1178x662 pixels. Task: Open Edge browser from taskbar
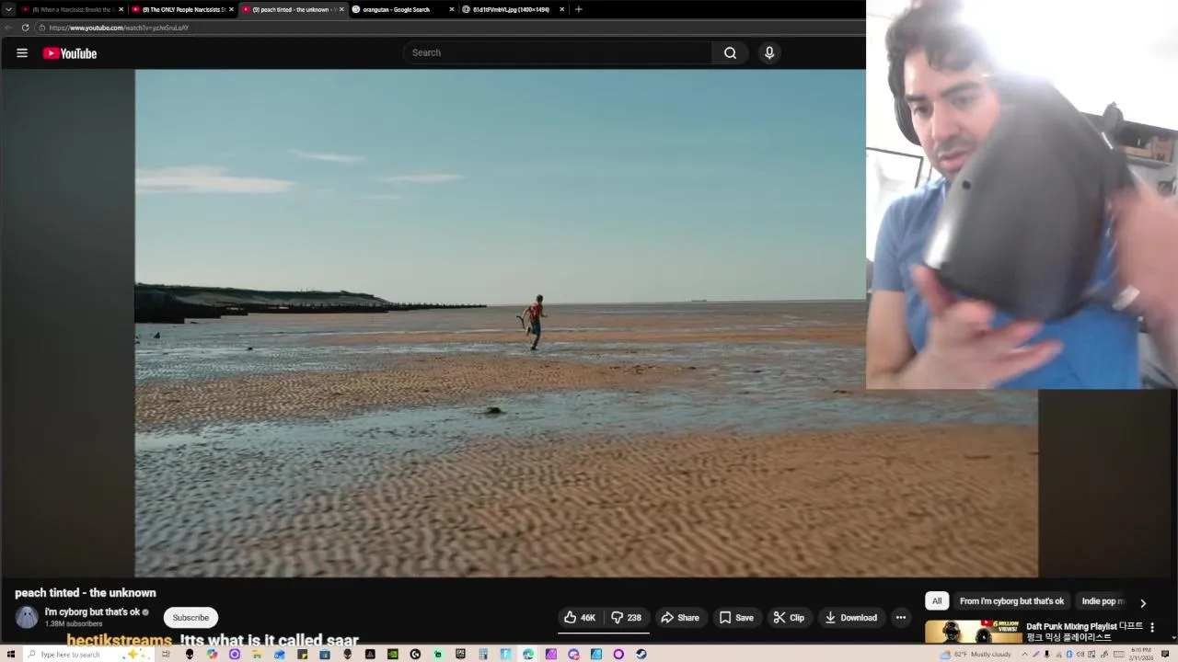tap(528, 654)
